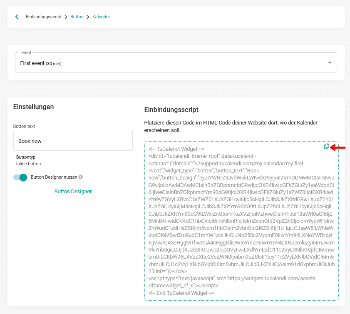
Task: Focus the Button text input field
Action: pos(73,141)
